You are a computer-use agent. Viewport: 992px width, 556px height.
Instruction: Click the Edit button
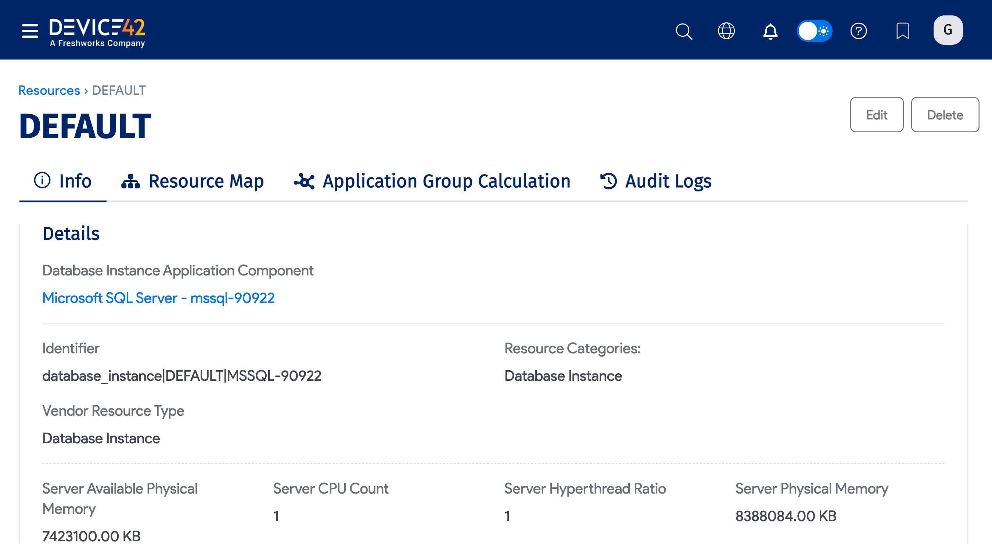877,115
